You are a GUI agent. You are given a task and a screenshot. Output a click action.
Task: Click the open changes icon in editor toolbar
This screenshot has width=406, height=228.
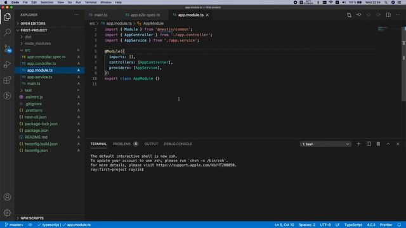[349, 15]
